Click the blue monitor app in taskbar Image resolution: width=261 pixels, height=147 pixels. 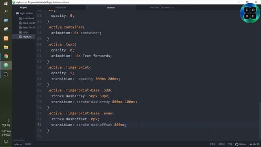6,20
